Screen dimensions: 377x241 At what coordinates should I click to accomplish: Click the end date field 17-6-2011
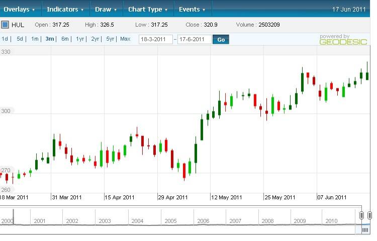tap(194, 40)
